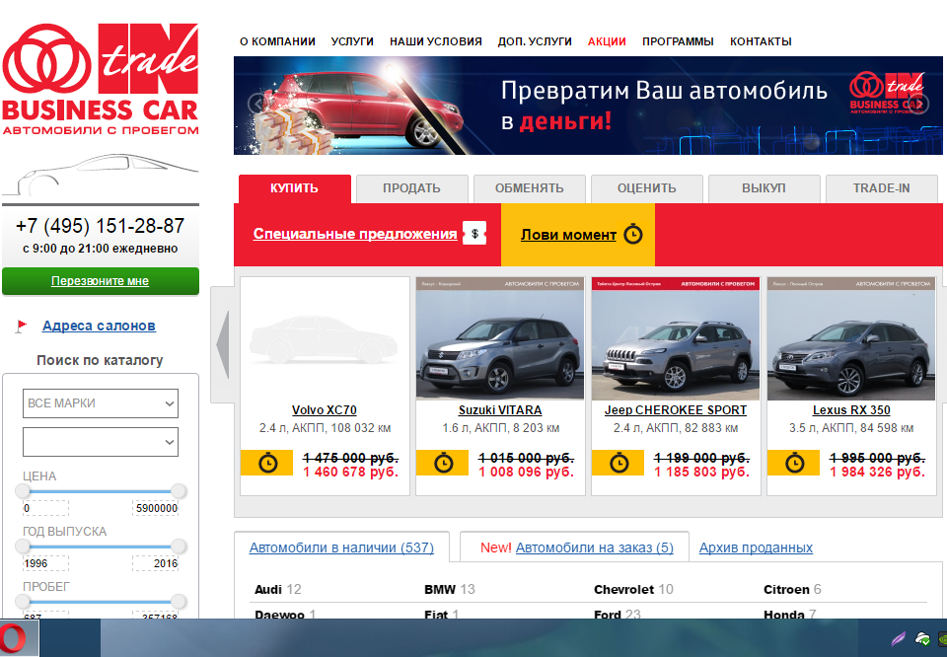Click the banner previous-slide arrow

coord(256,104)
